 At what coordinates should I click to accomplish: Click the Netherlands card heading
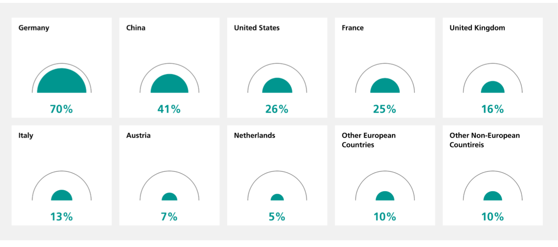(x=254, y=135)
